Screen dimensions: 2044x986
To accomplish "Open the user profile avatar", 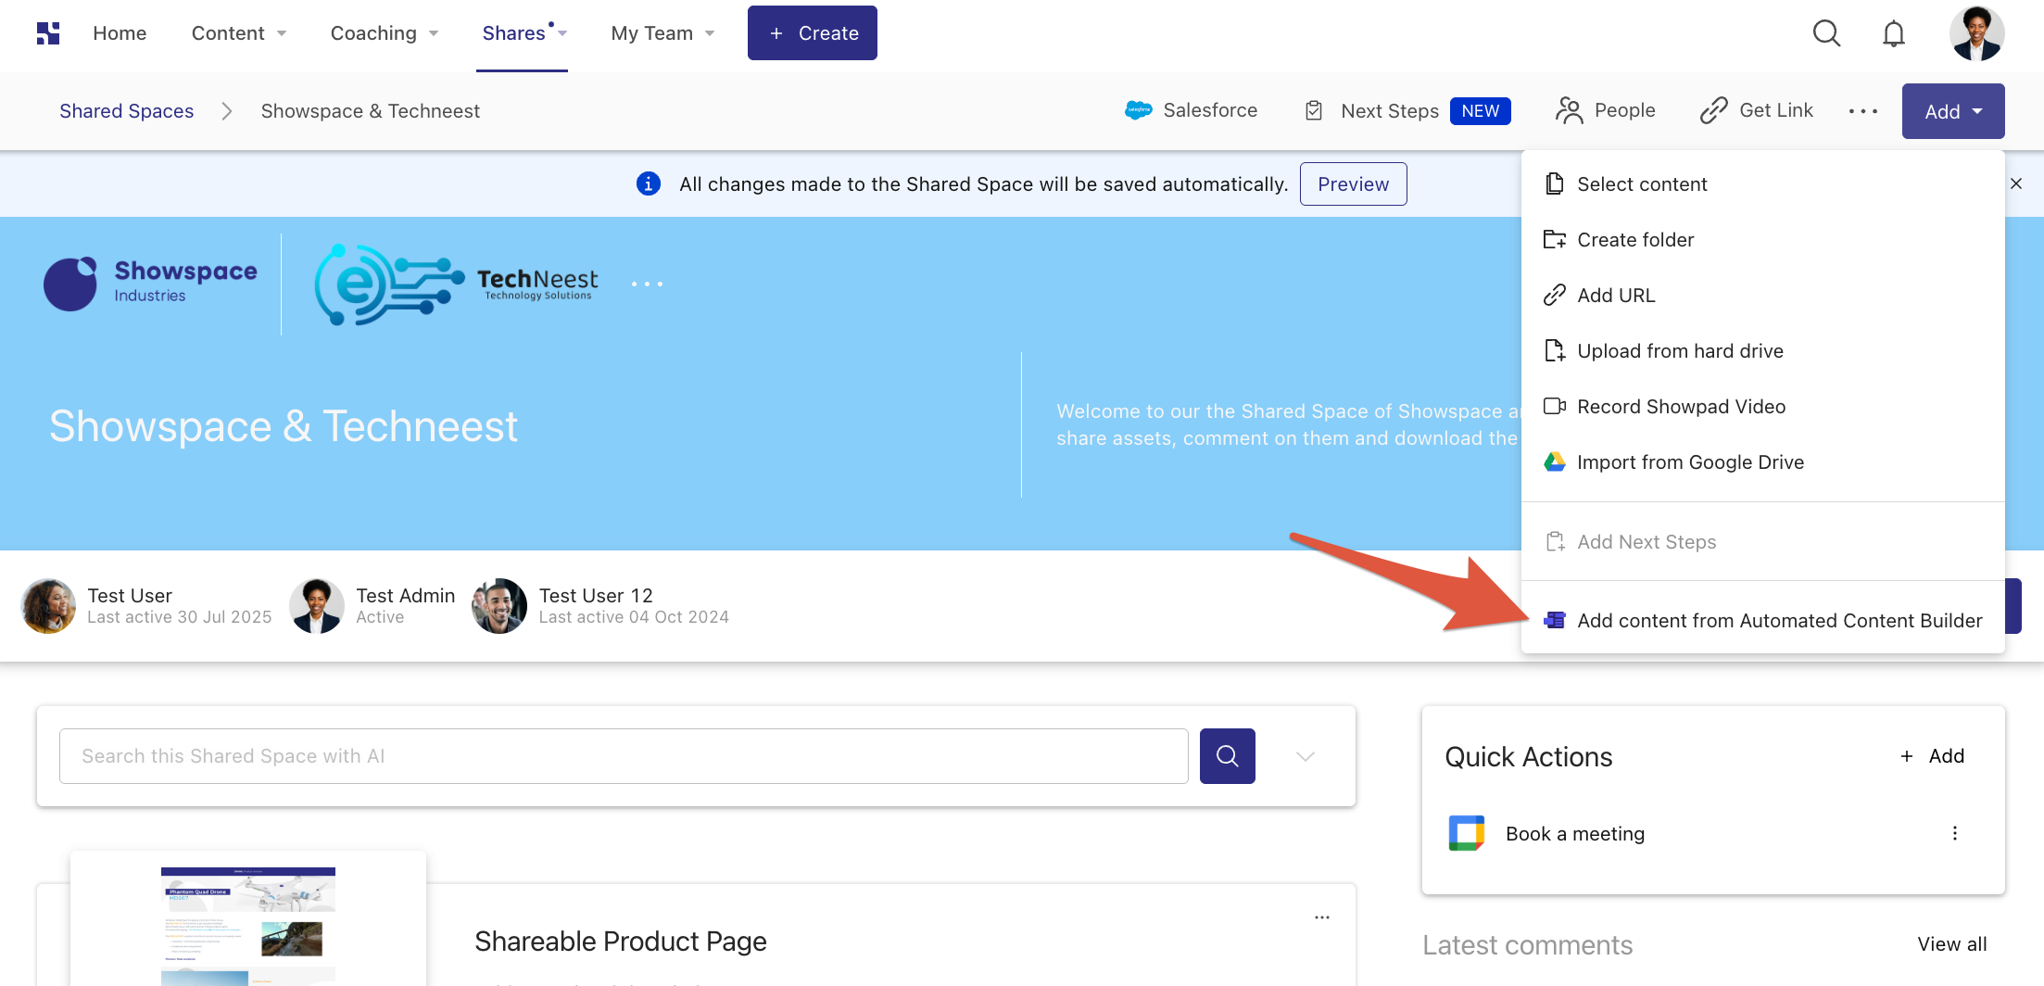I will coord(1976,33).
